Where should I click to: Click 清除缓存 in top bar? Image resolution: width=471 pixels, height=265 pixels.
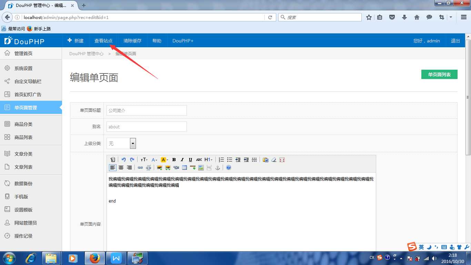pyautogui.click(x=132, y=41)
